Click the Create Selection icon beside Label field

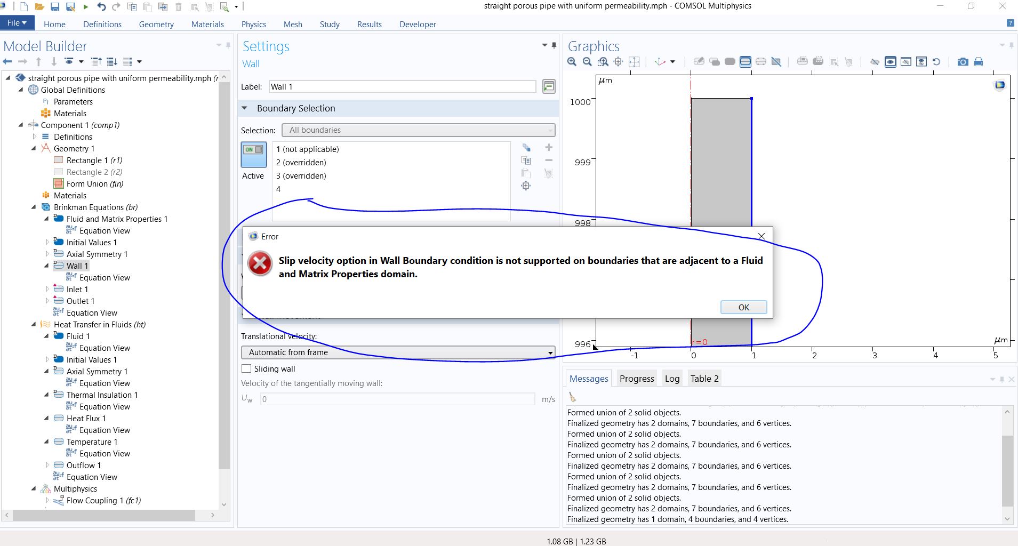[549, 86]
